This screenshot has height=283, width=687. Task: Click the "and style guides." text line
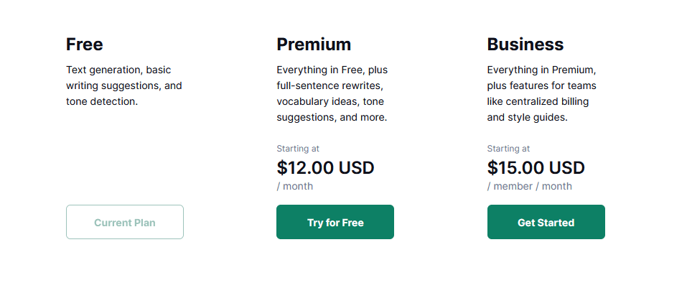(x=528, y=117)
